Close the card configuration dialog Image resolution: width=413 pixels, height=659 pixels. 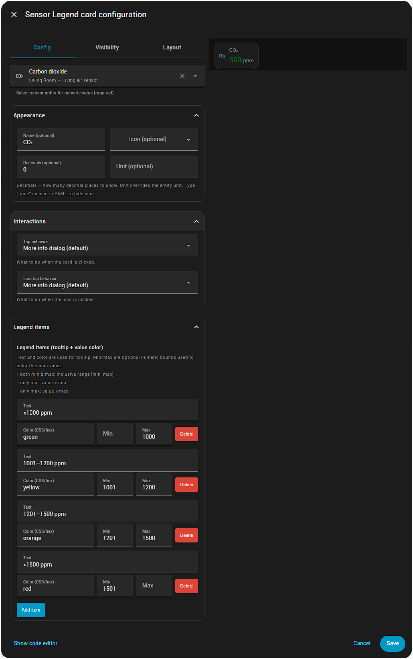tap(14, 14)
